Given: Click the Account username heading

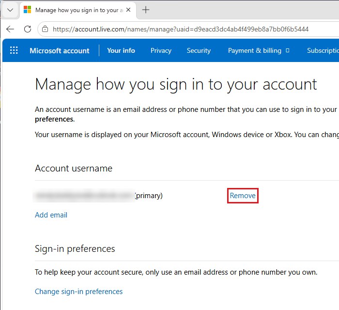Looking at the screenshot, I should point(74,168).
